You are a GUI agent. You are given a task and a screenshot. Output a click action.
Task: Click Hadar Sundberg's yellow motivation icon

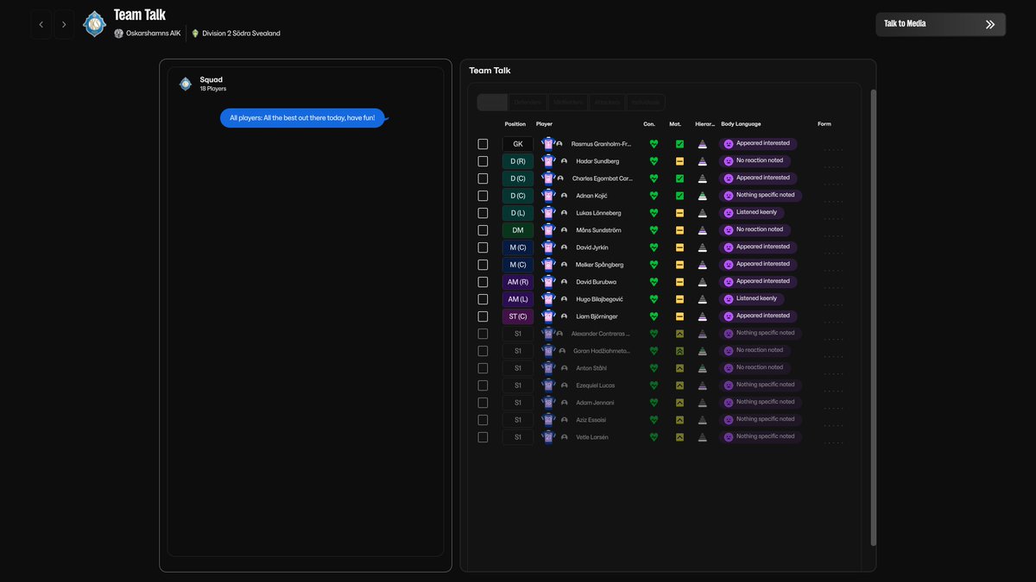(x=679, y=161)
